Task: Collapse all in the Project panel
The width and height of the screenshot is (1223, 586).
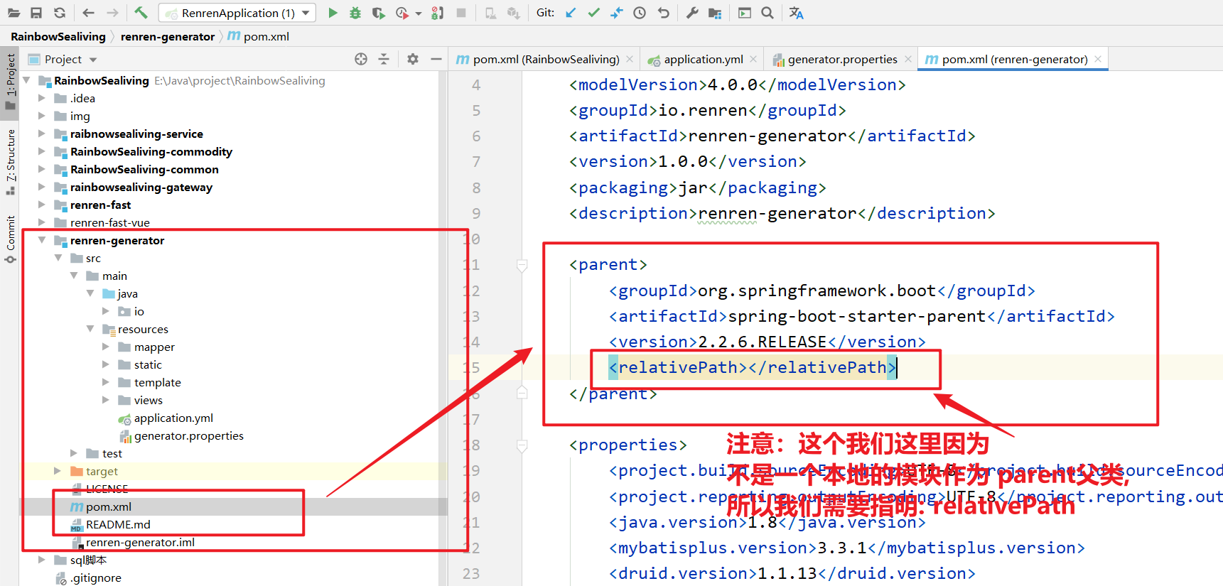Action: pos(384,59)
